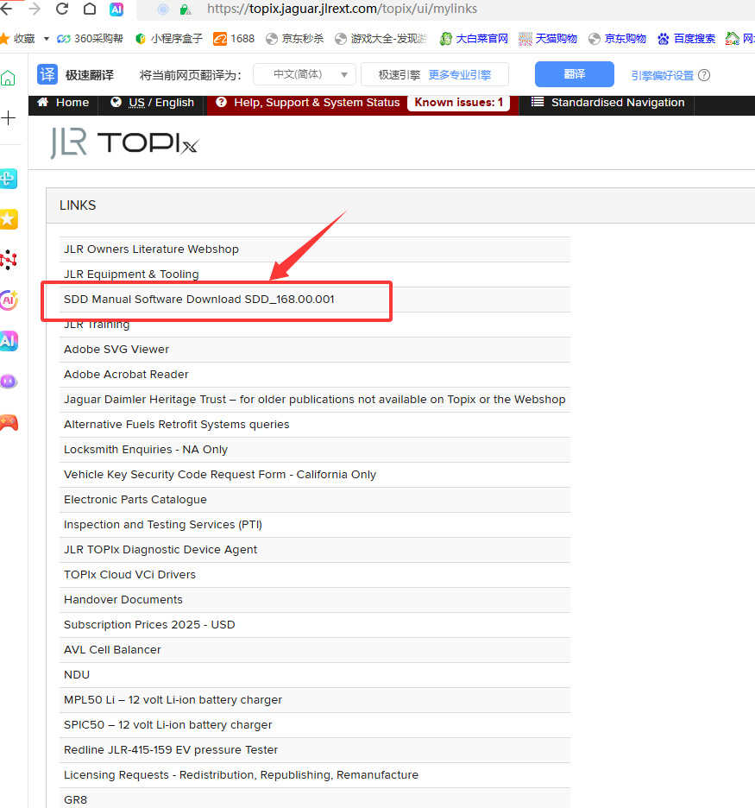The width and height of the screenshot is (755, 808).
Task: Select the 极速引擎 engine option
Action: tap(400, 75)
